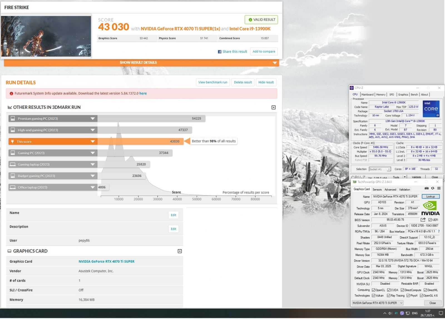This screenshot has width=445, height=319.
Task: Click the Facebook icon next to Share this result
Action: (x=220, y=52)
